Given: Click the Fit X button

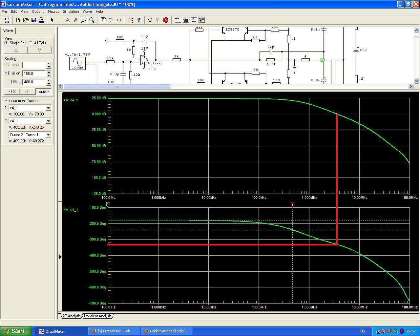Looking at the screenshot, I should pyautogui.click(x=12, y=92).
